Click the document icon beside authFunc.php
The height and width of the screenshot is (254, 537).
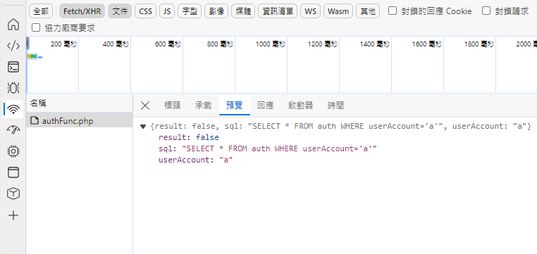click(35, 121)
